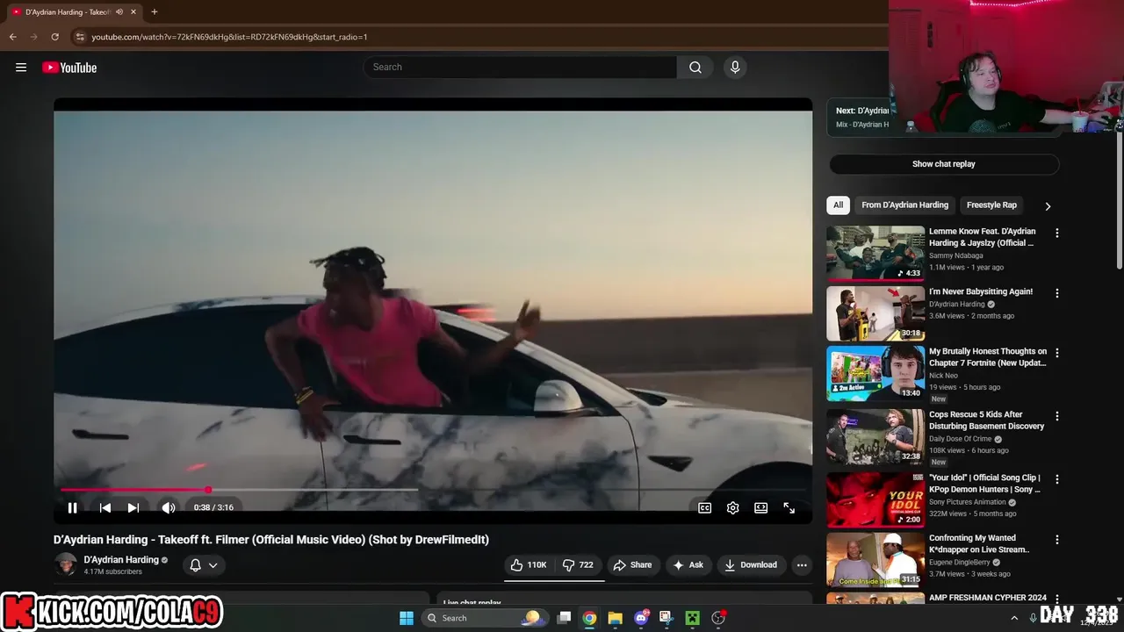1124x632 pixels.
Task: View site information icon in address bar
Action: pos(80,37)
